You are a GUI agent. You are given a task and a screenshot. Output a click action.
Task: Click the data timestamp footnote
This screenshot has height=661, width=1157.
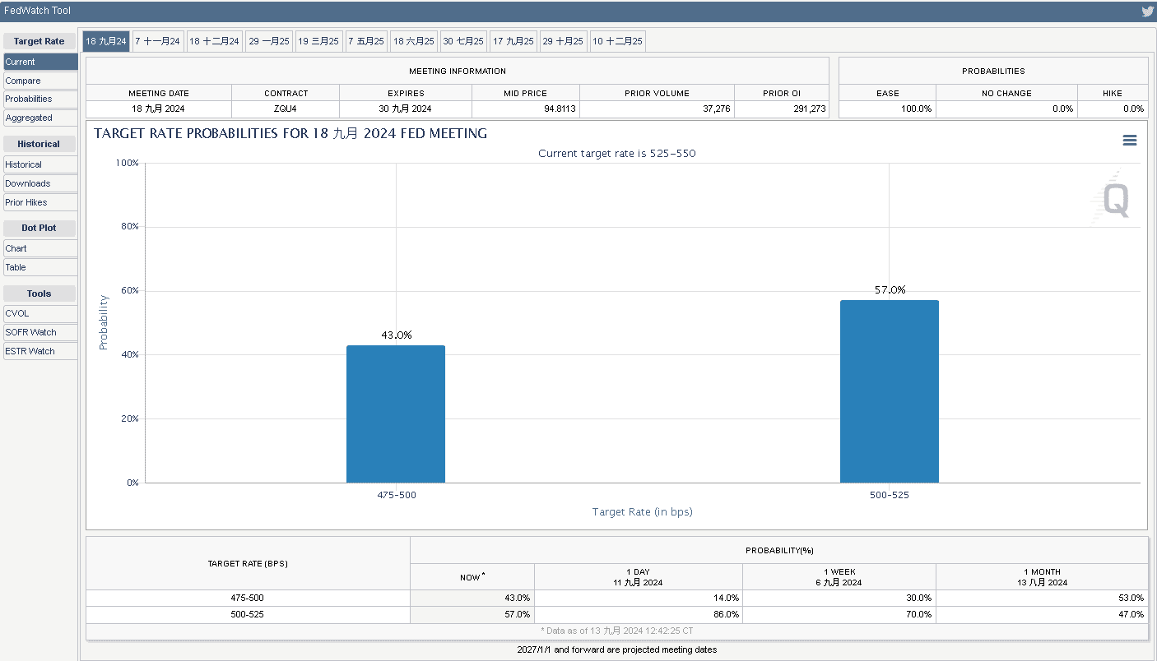click(x=617, y=631)
